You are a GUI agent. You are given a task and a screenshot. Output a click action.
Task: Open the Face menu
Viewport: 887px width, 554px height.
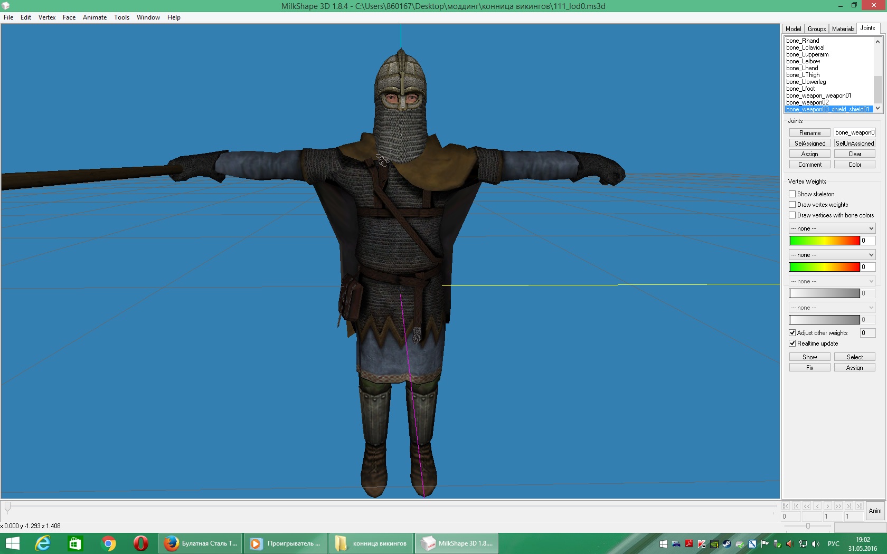tap(69, 17)
